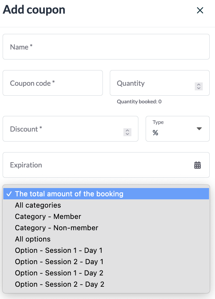The width and height of the screenshot is (215, 299).
Task: Select 'Category - Member' from list
Action: [x=48, y=217]
